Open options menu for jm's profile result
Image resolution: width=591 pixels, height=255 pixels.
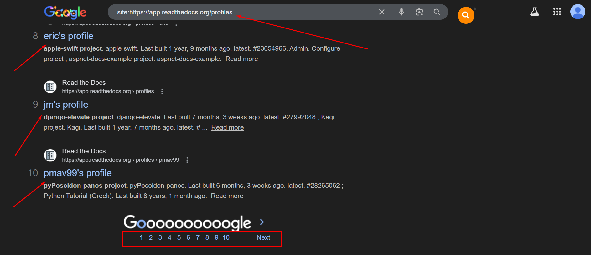[x=162, y=91]
